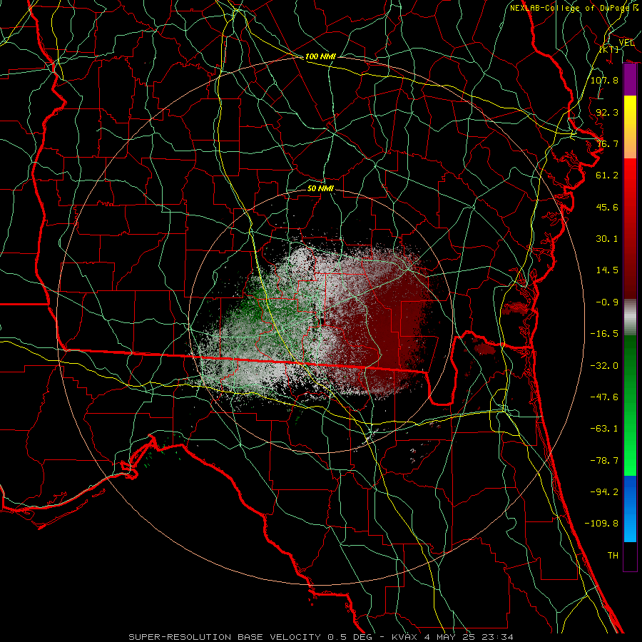The height and width of the screenshot is (642, 642).
Task: Click the TH legend label
Action: pyautogui.click(x=613, y=556)
